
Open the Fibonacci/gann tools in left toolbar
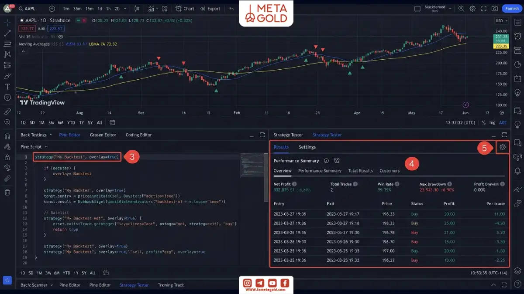(x=7, y=44)
